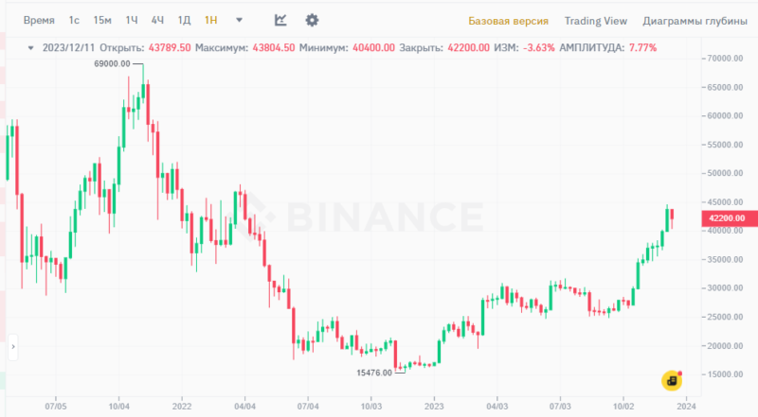This screenshot has height=417, width=758.
Task: Select the 1с interval
Action: (74, 20)
